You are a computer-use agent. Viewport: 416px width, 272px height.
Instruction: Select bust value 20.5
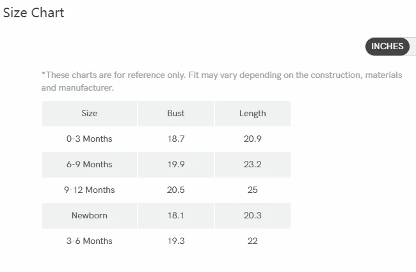click(176, 190)
